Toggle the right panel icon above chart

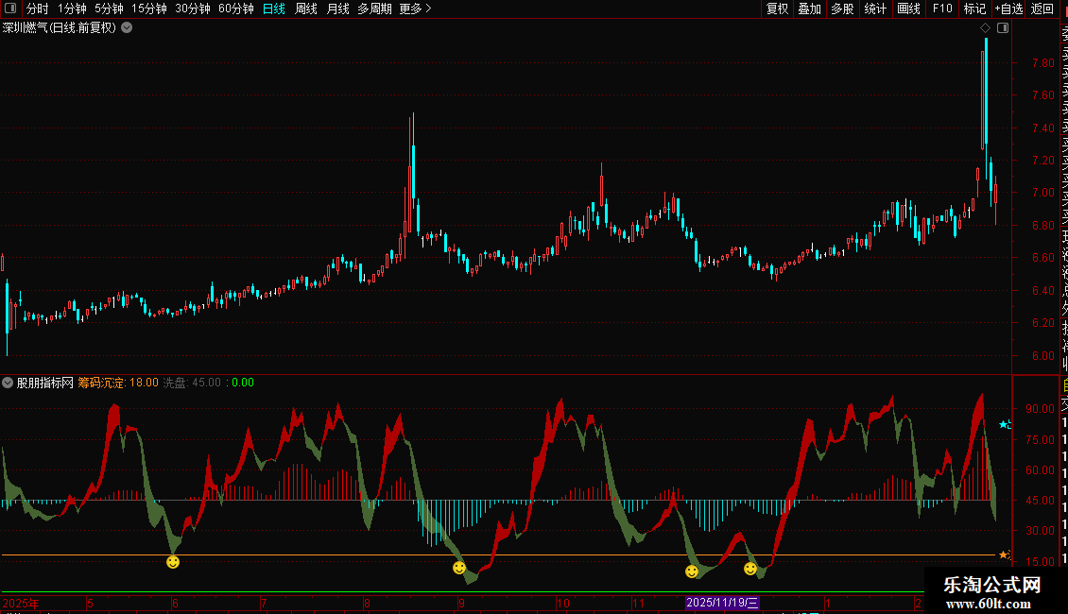click(1003, 28)
